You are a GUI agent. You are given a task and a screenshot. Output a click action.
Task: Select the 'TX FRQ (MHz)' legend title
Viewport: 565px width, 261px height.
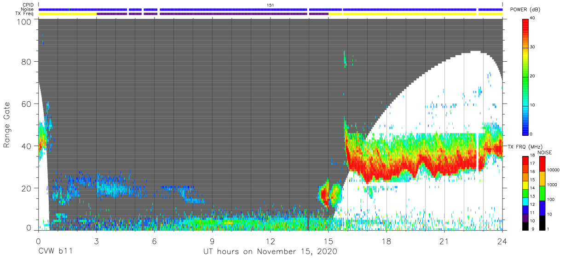(x=525, y=147)
